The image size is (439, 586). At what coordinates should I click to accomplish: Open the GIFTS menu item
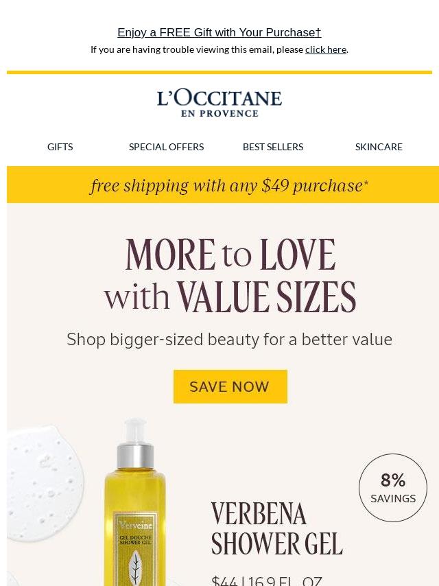[x=60, y=147]
